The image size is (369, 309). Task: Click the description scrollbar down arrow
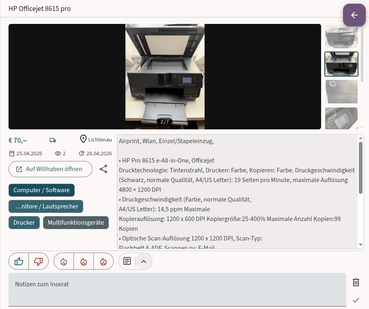point(360,245)
